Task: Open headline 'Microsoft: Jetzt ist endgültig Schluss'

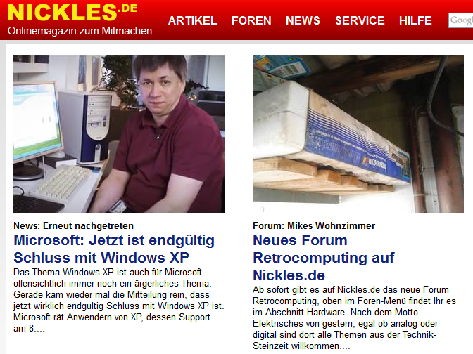Action: tap(114, 249)
